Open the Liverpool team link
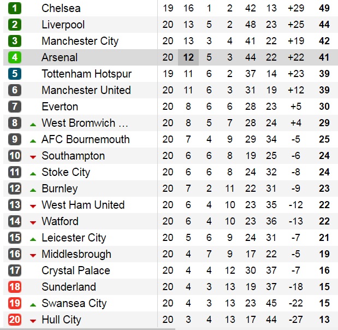This screenshot has width=338, height=330. coord(63,25)
